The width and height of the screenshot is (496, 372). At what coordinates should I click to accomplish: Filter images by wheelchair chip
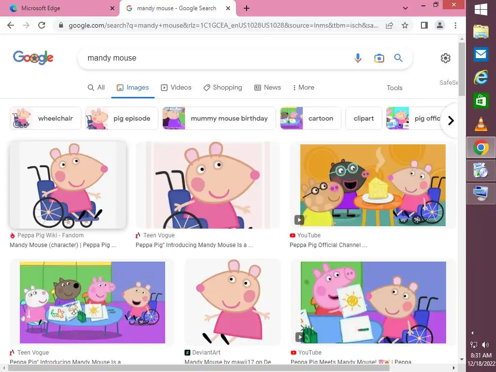(46, 118)
